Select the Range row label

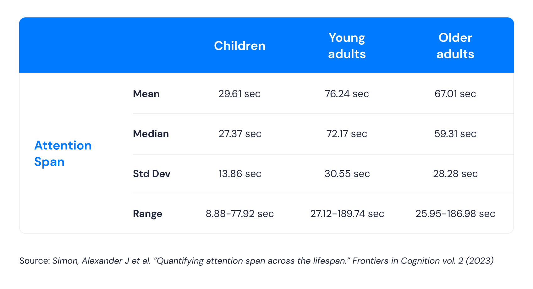[147, 214]
